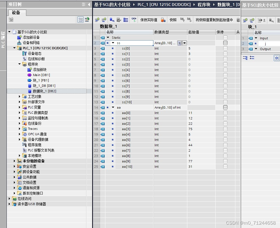Click the insert row icon in 块_1 toolbar
The width and height of the screenshot is (280, 228).
(x=245, y=20)
